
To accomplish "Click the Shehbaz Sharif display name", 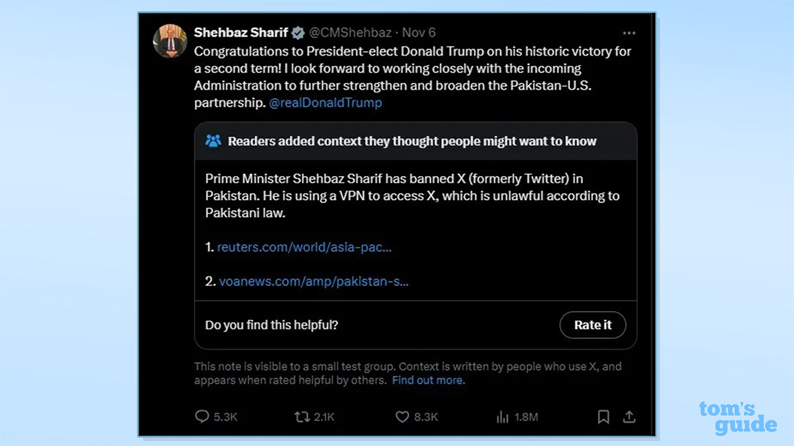I will point(241,32).
